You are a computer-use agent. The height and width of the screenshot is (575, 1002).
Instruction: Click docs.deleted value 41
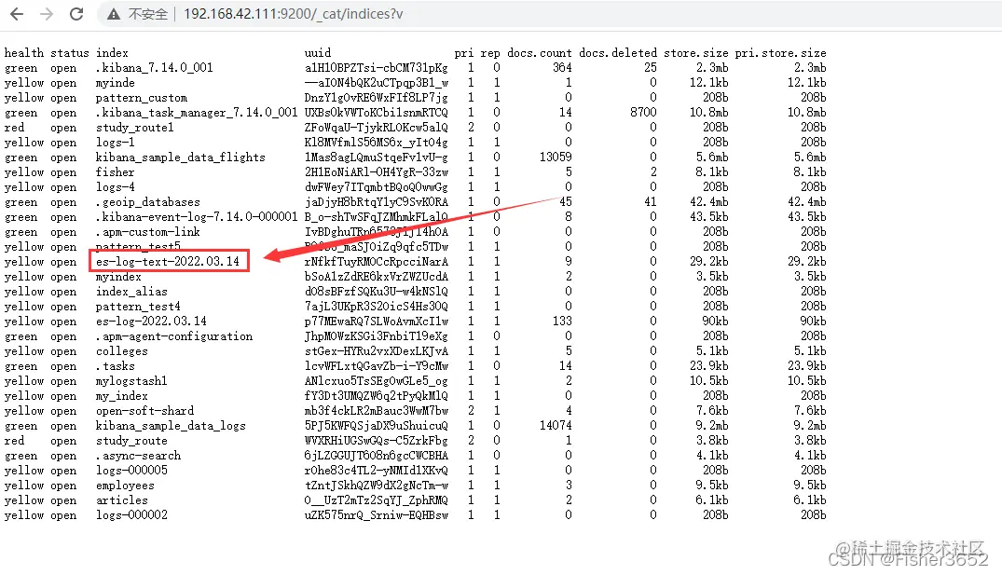651,202
